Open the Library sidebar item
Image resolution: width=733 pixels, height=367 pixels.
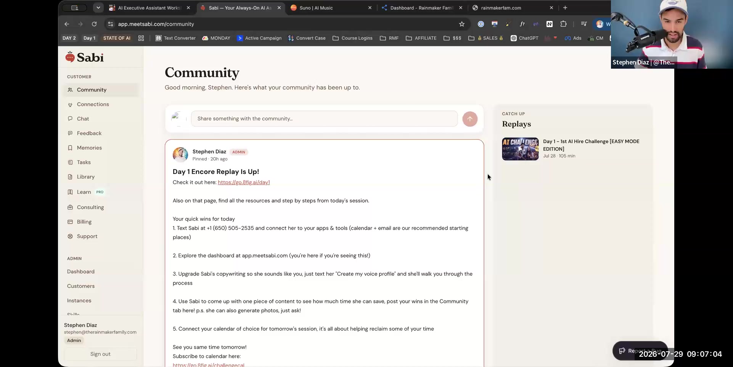click(101, 177)
